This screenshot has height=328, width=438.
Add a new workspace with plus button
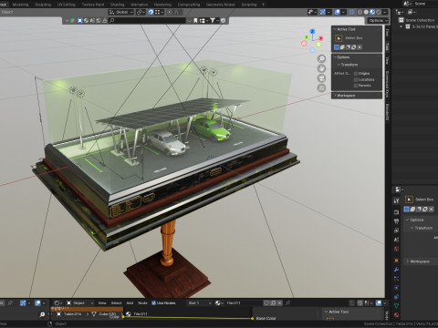(264, 5)
